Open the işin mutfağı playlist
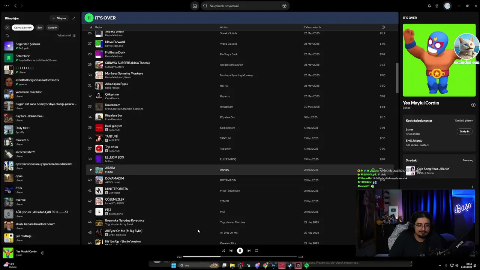 pos(40,238)
